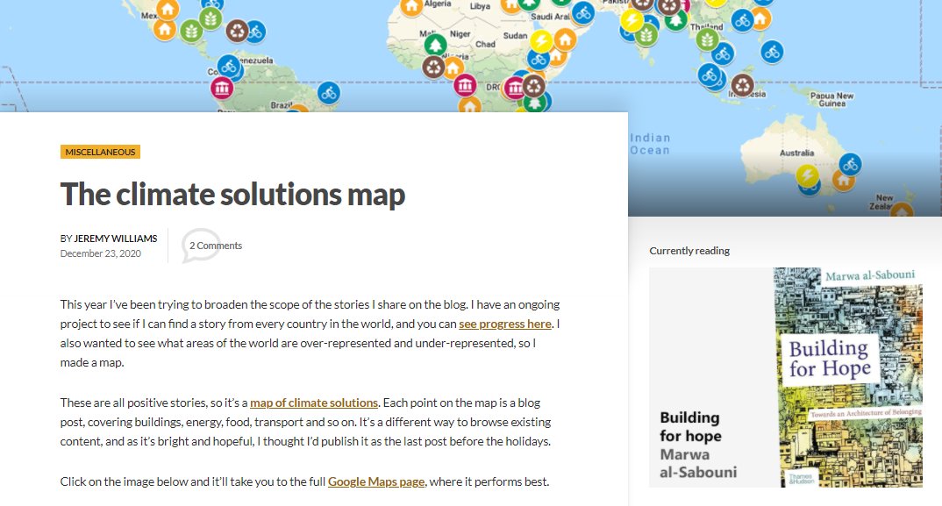
Task: Click the 'Building for hope' caption text
Action: click(x=690, y=427)
